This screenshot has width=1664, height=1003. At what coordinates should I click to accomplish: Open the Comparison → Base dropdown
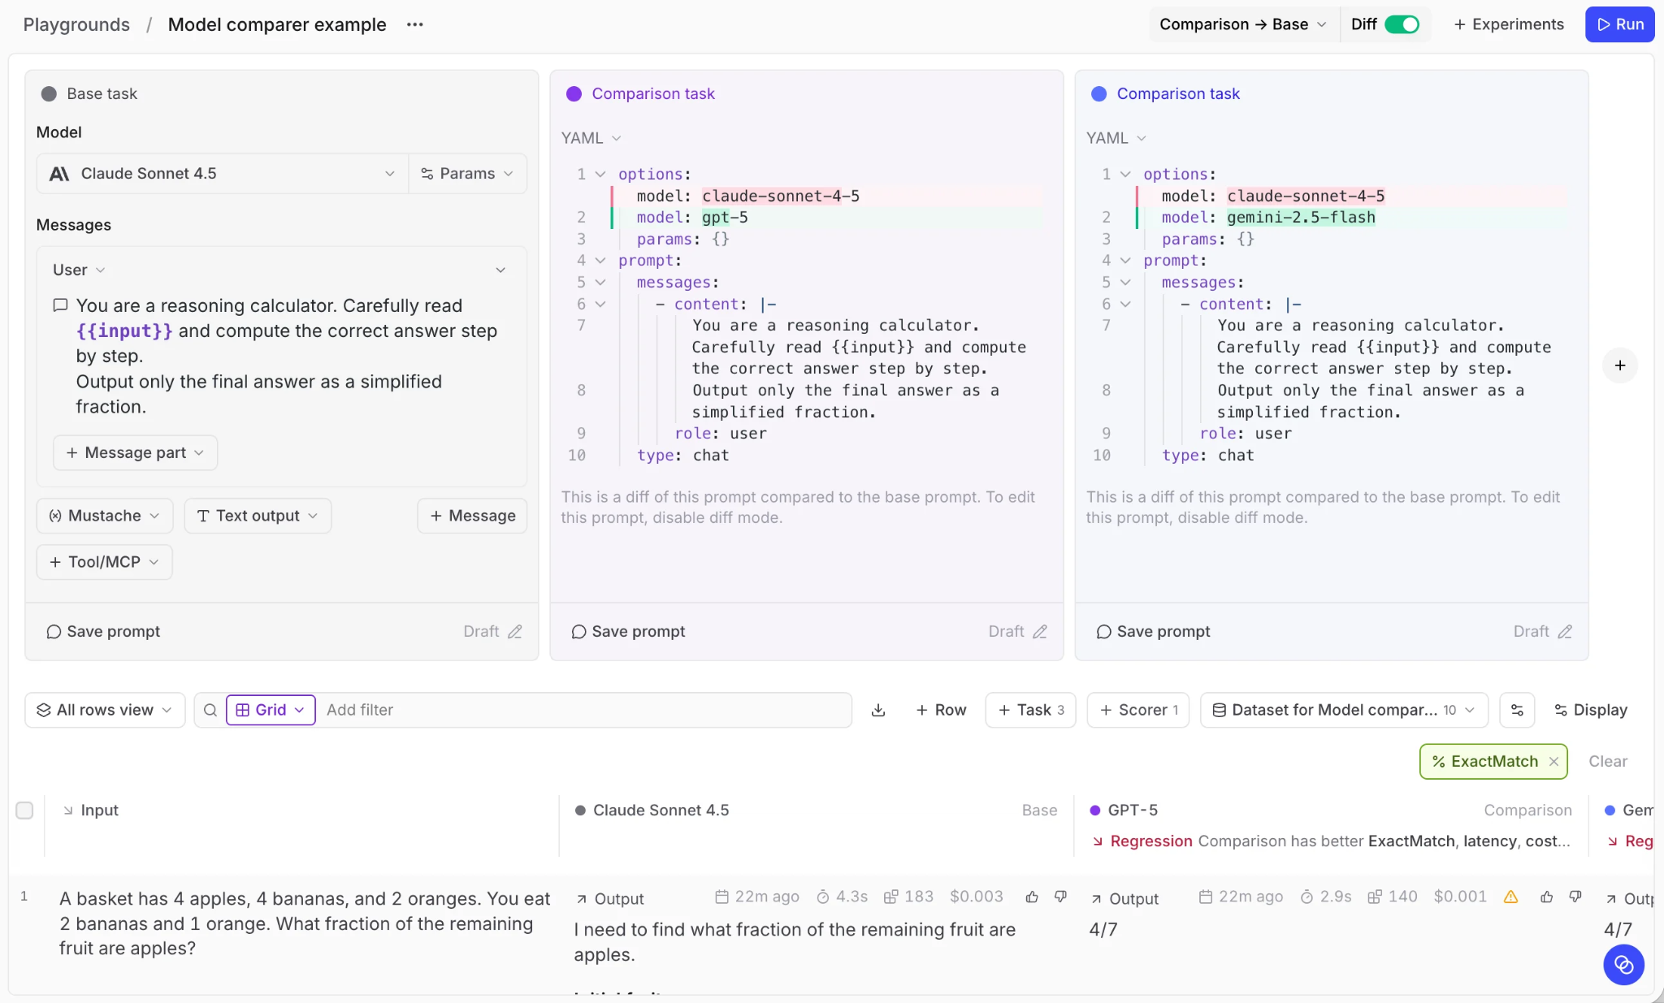tap(1242, 24)
